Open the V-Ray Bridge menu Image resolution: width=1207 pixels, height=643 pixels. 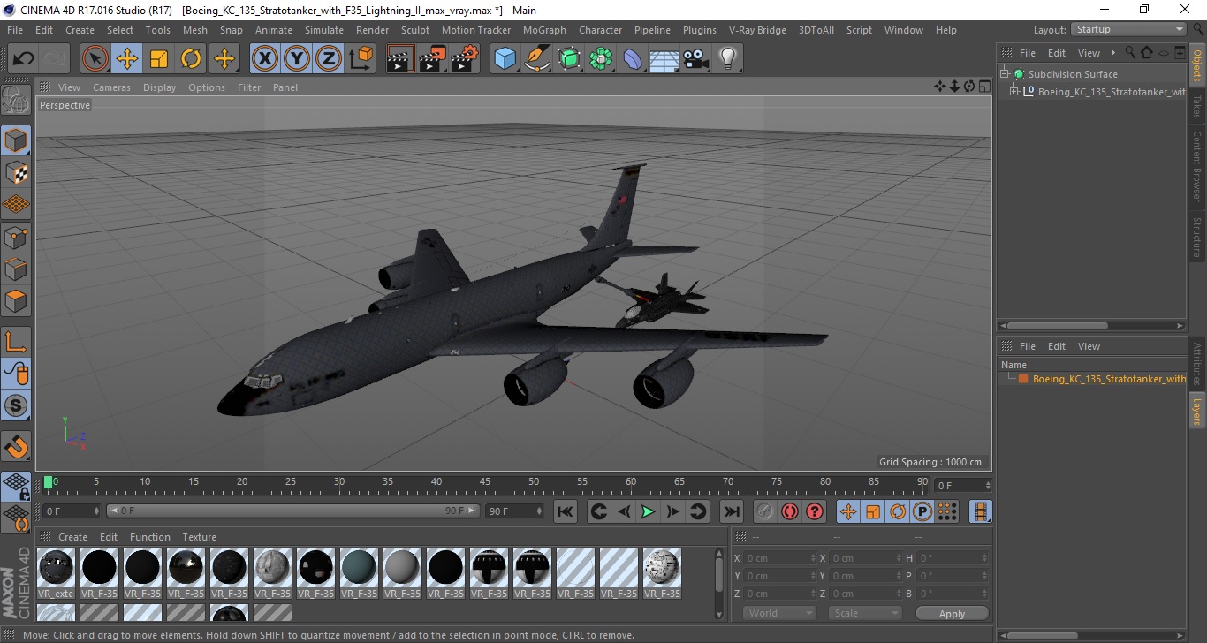pos(757,30)
